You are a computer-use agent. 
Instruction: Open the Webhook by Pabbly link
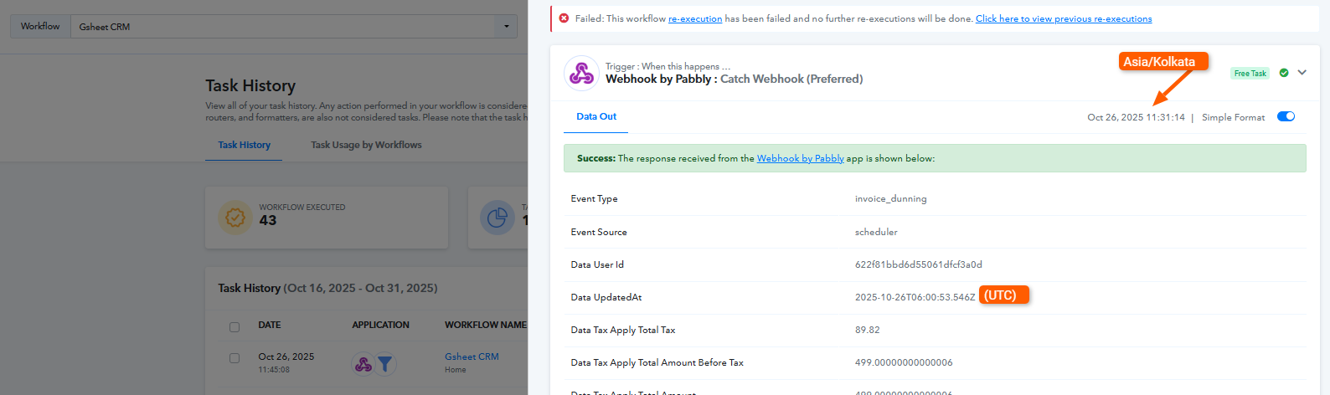(800, 158)
